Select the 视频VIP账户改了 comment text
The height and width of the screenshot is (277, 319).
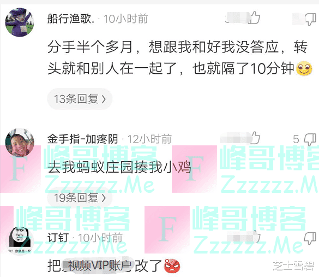[x=114, y=266]
